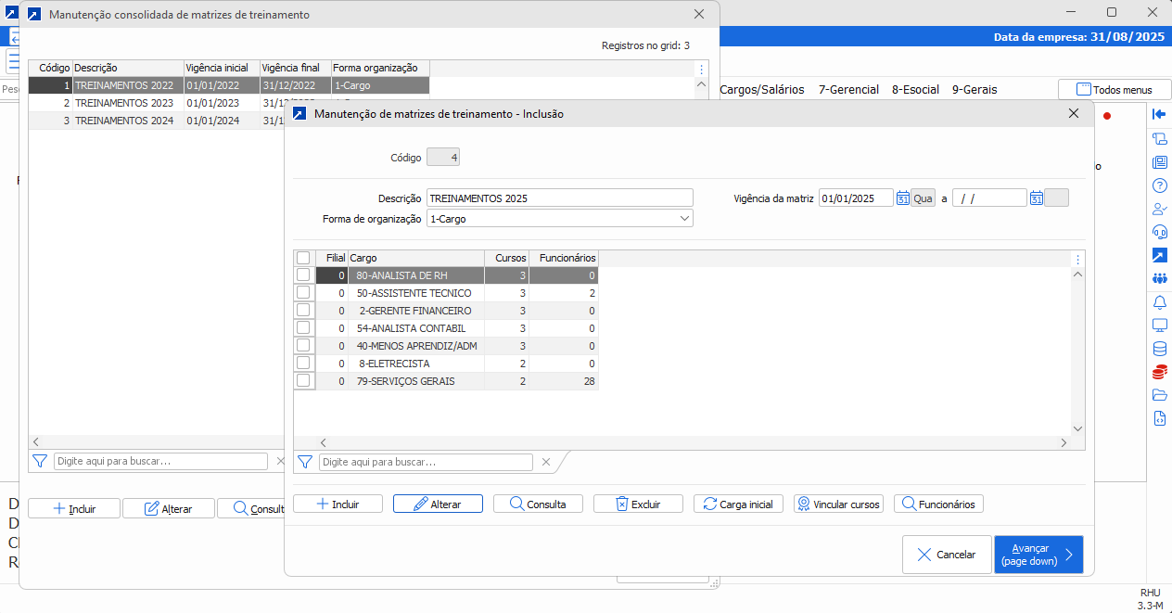Select TREINAMENTOS 2024 row in consolidated grid
The width and height of the screenshot is (1172, 613).
(x=156, y=121)
